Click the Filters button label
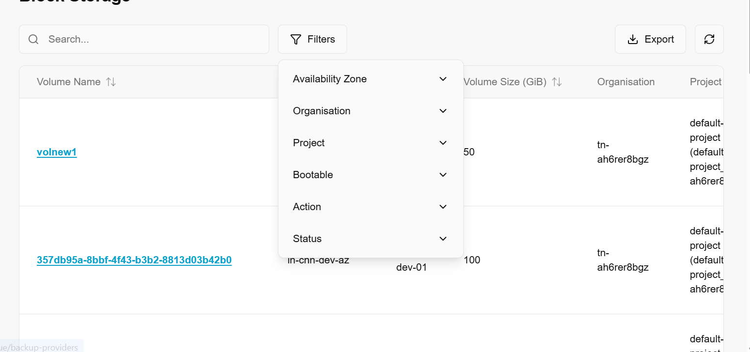The width and height of the screenshot is (750, 352). tap(321, 39)
